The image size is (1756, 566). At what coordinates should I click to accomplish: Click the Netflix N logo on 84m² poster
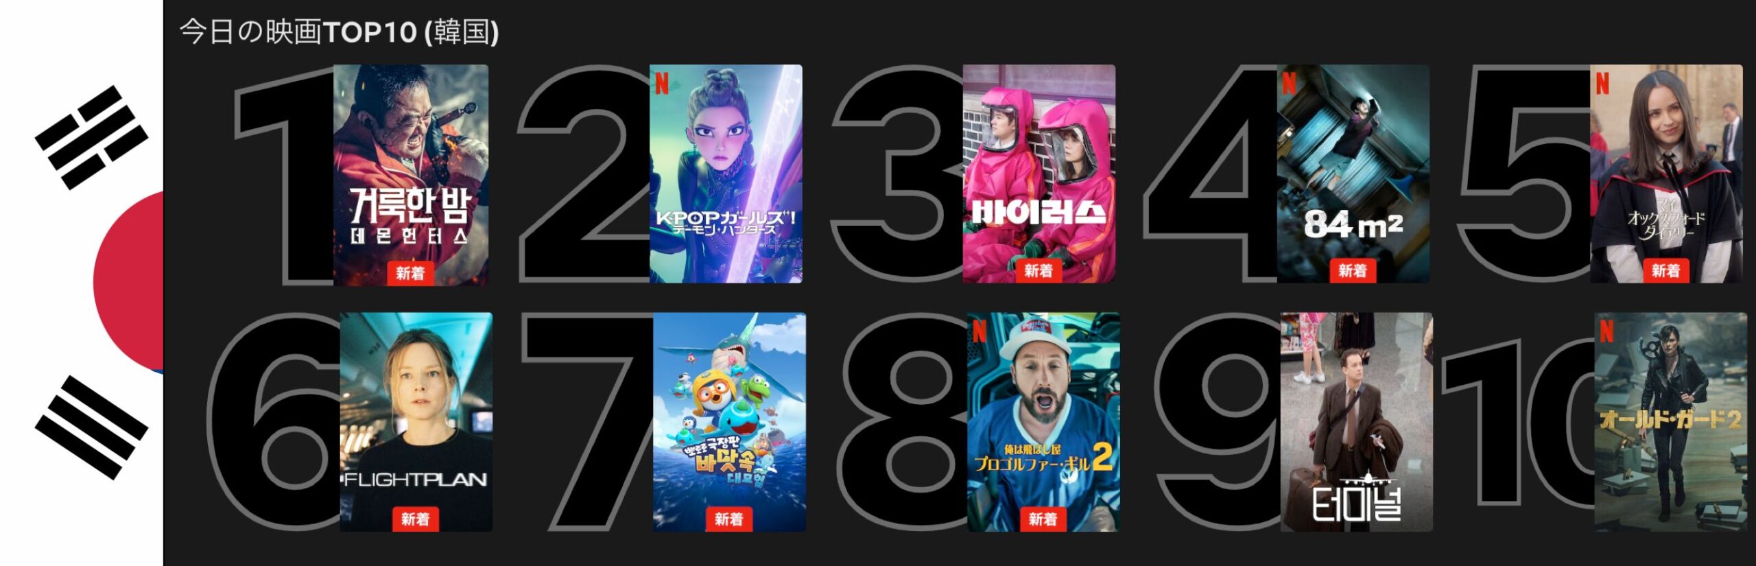[1289, 83]
